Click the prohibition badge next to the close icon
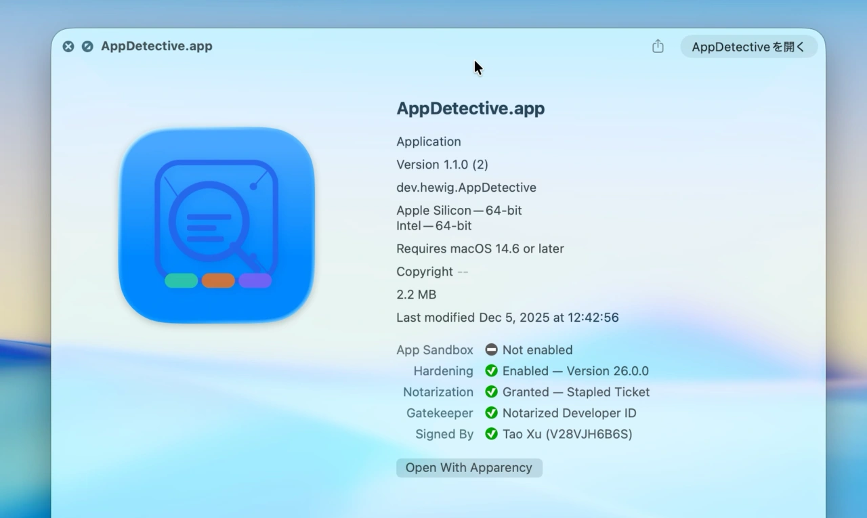The height and width of the screenshot is (518, 867). [87, 46]
